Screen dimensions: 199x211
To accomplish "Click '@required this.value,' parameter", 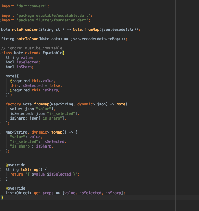I will [33, 81].
